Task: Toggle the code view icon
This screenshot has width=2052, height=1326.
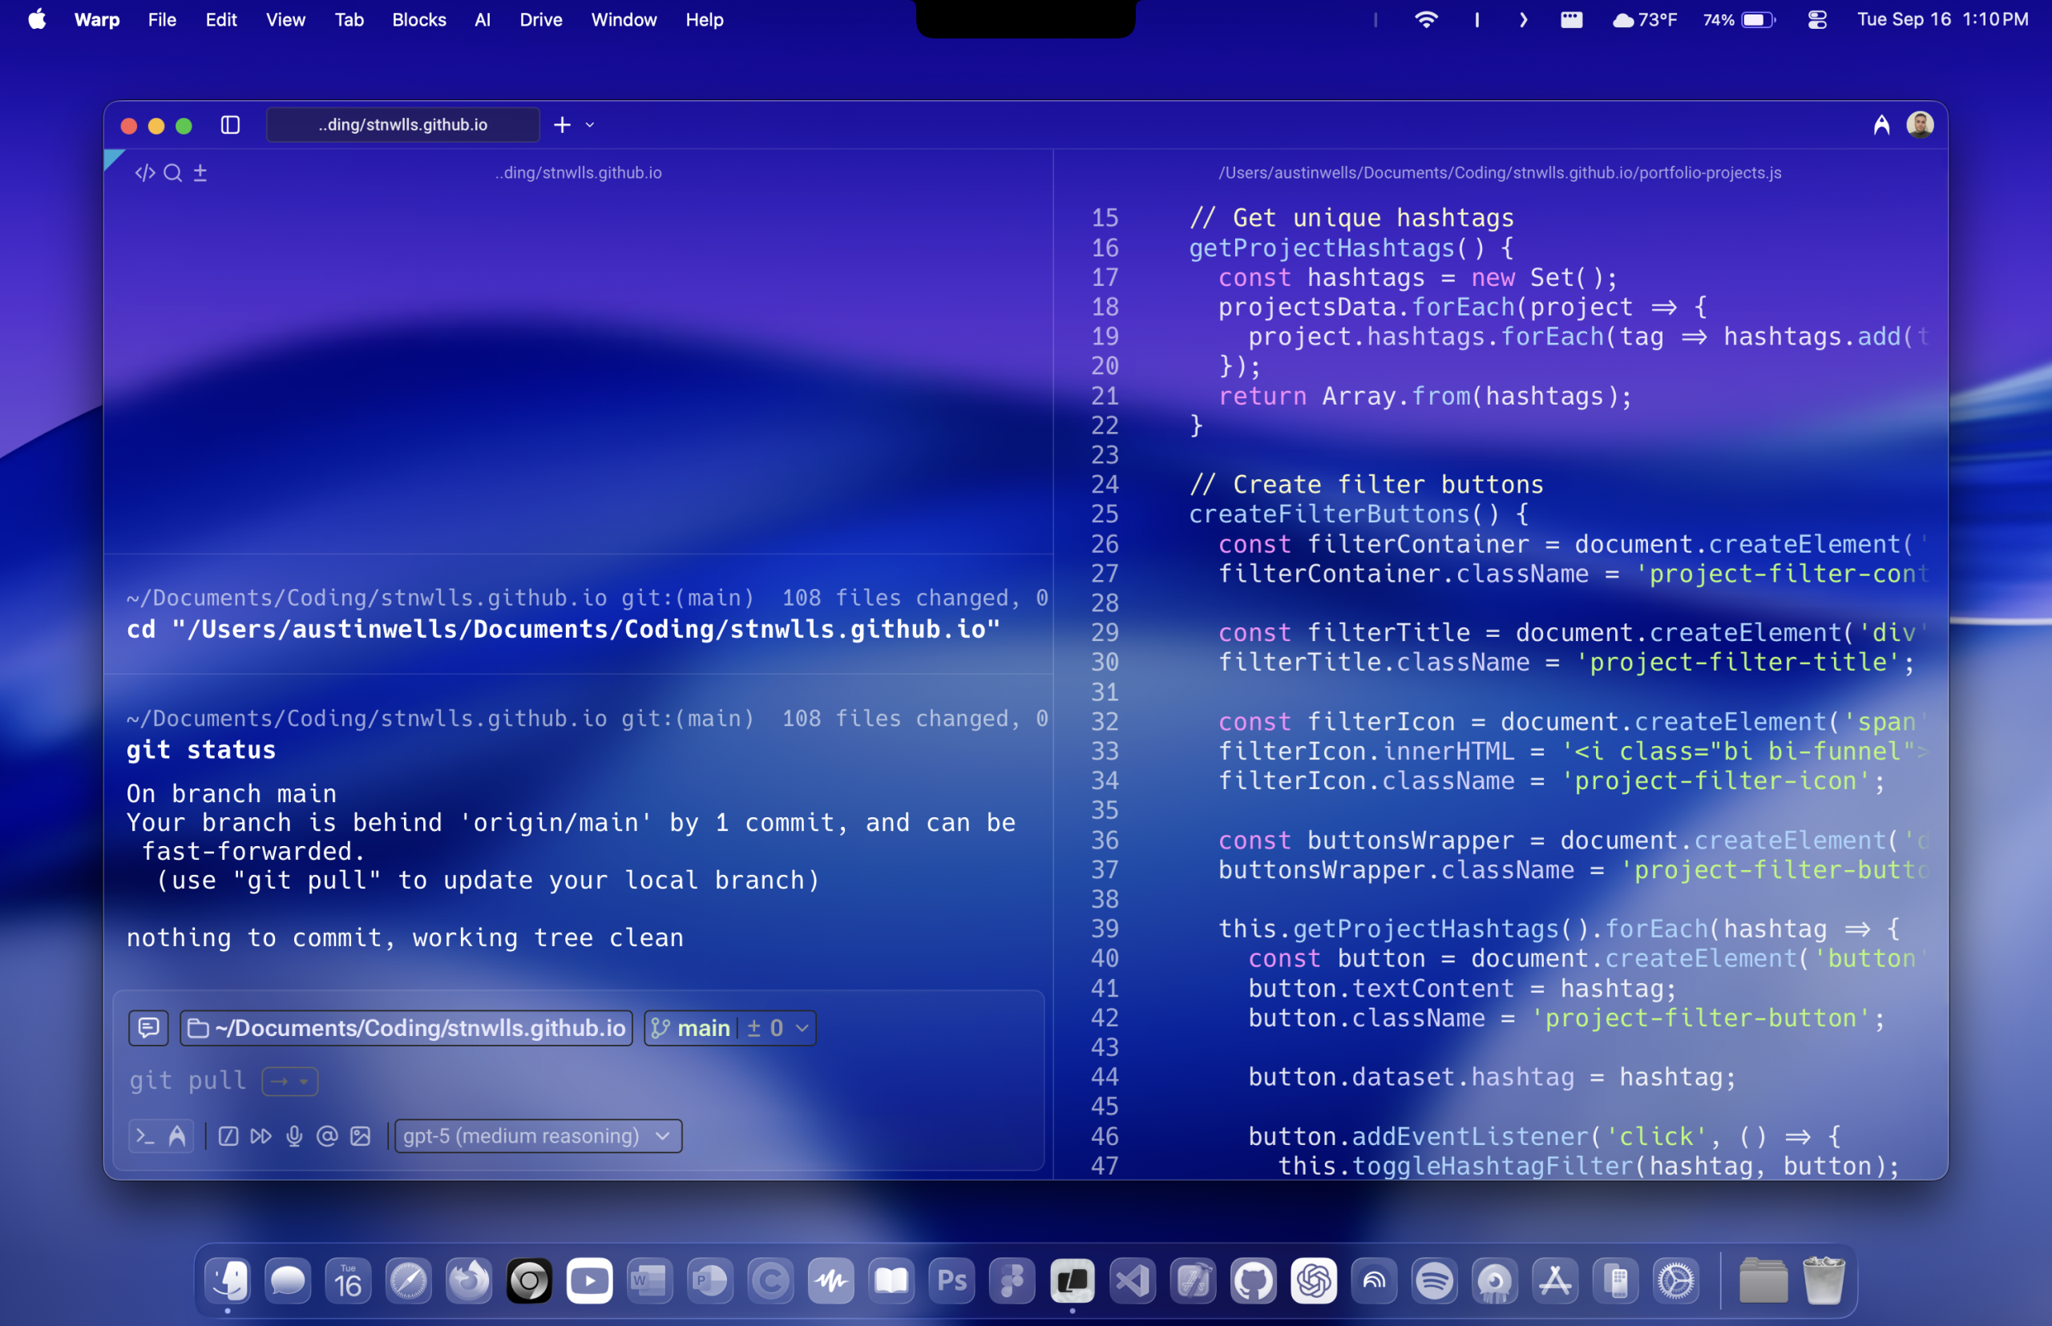Action: (145, 172)
